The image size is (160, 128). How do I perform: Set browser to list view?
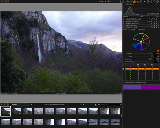click(x=5, y=105)
